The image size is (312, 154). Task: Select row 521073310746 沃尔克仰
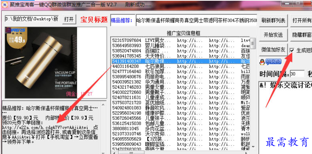pos(180,134)
